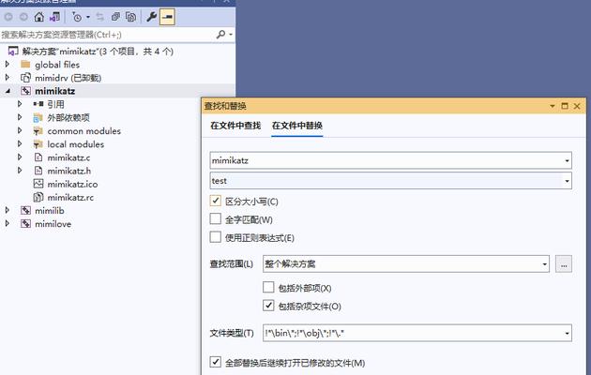Click the mimilove project icon
Viewport: 591px width, 375px height.
click(x=25, y=224)
